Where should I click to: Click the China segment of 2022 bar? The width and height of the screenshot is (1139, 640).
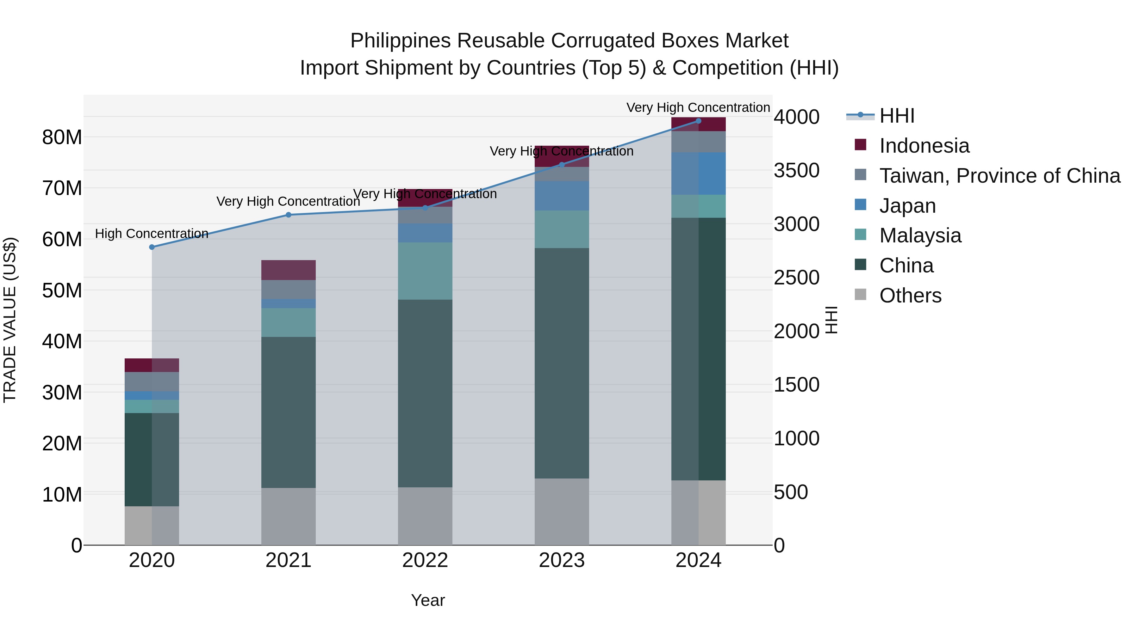click(x=425, y=393)
